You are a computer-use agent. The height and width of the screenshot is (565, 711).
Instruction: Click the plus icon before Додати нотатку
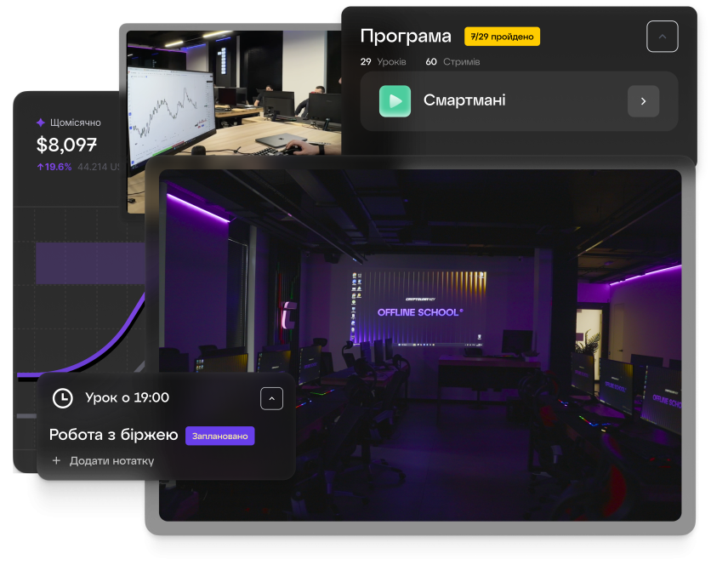coord(56,460)
